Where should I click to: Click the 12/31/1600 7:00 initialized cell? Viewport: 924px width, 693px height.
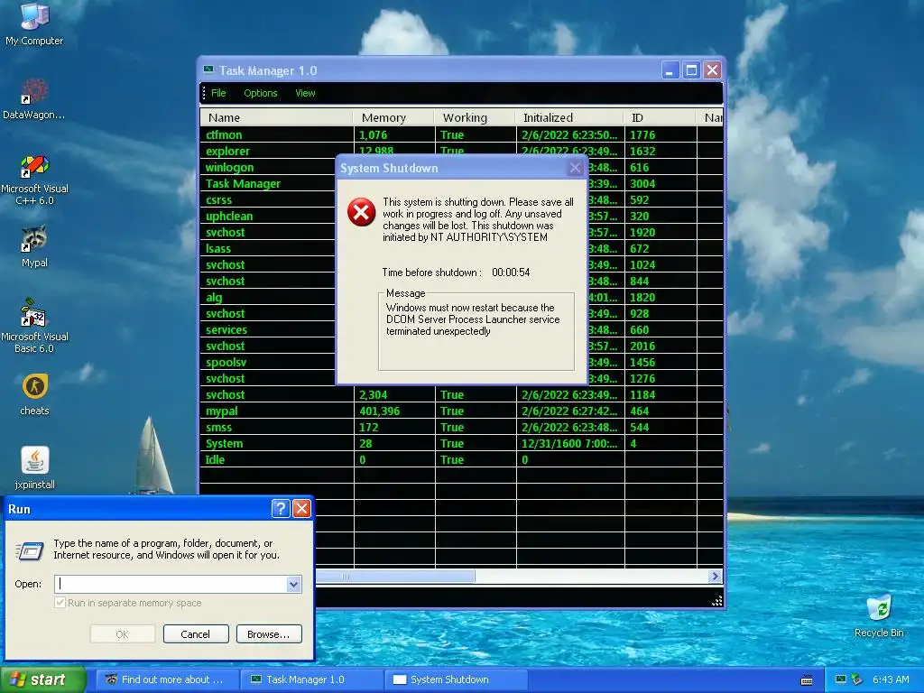click(569, 444)
